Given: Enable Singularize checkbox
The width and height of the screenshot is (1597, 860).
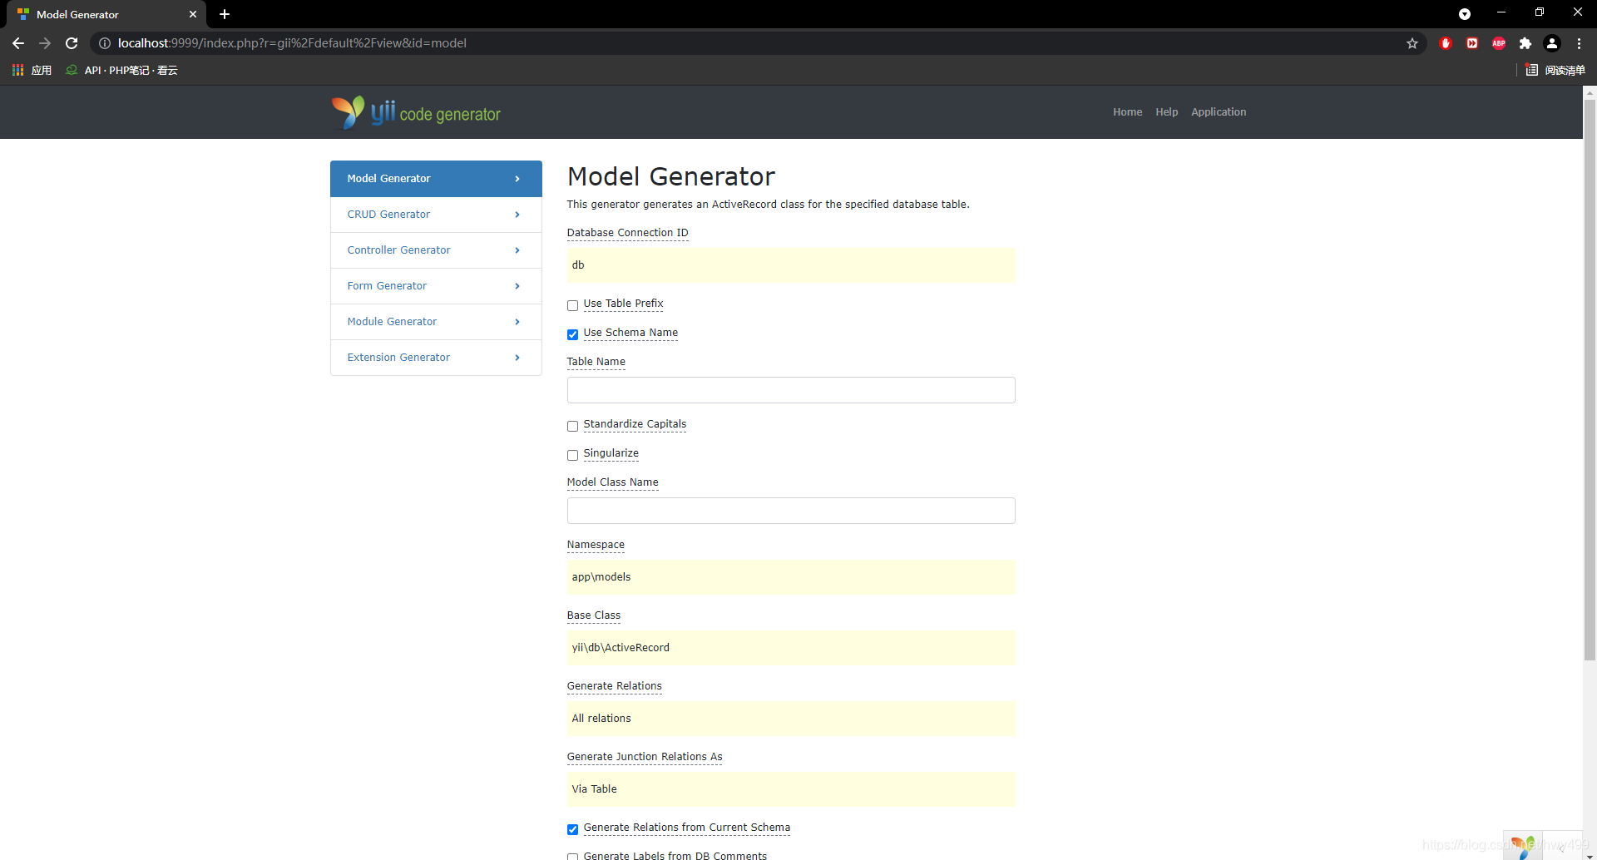Looking at the screenshot, I should click(x=572, y=455).
